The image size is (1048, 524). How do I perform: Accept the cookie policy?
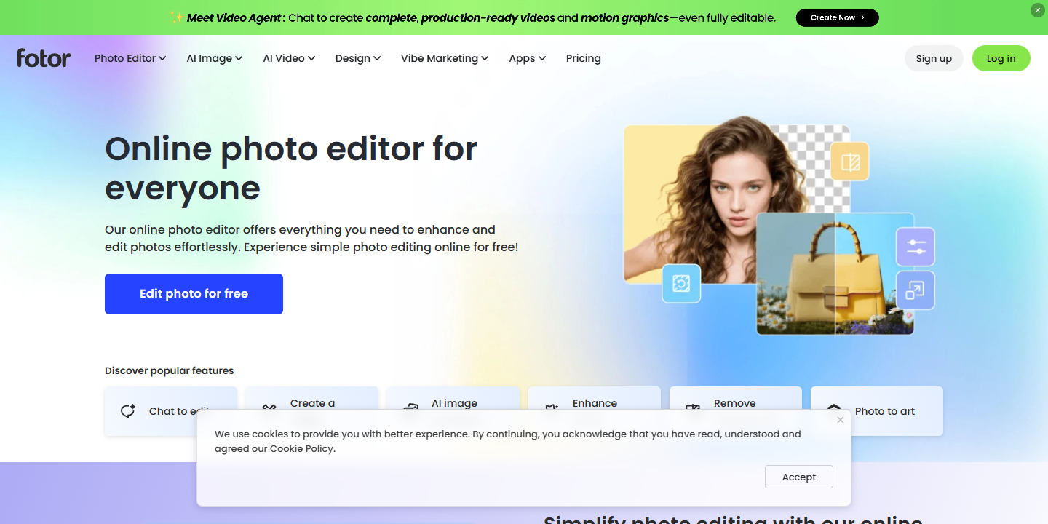coord(799,477)
